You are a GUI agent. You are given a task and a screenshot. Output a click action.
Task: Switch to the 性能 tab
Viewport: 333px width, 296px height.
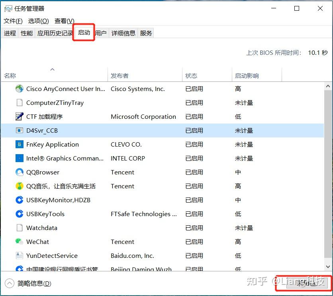coord(27,33)
